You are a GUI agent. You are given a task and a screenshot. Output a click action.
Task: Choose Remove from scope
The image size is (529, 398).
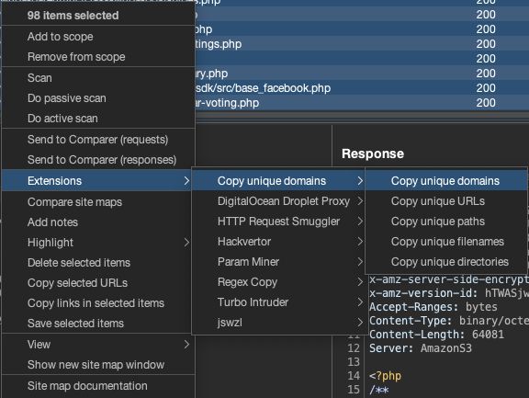tap(98, 57)
